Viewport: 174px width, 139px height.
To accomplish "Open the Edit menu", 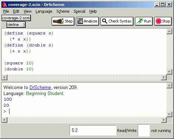I will click(16, 11).
